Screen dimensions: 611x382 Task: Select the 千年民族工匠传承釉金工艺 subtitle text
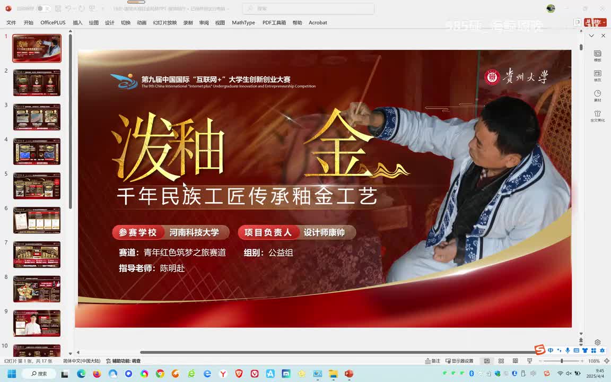click(247, 196)
